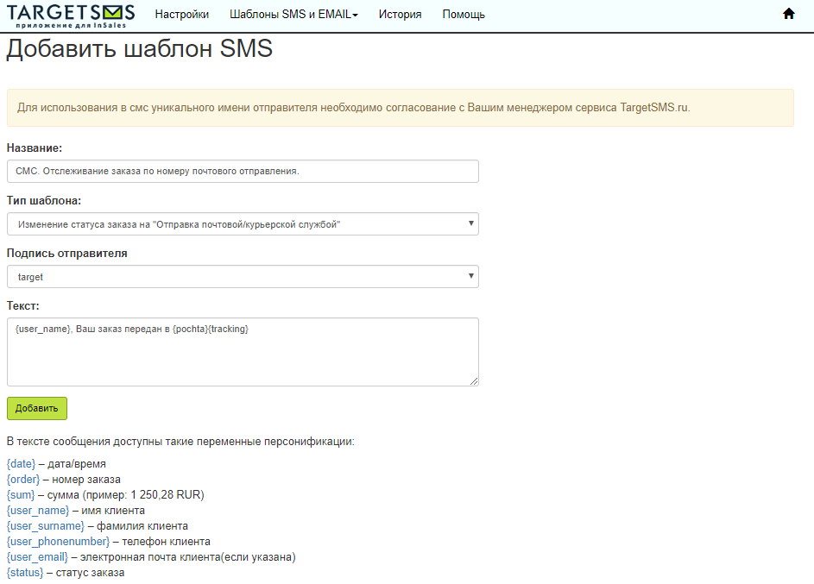Insert the {user_surname} variable link
Image resolution: width=814 pixels, height=584 pixels.
[45, 526]
